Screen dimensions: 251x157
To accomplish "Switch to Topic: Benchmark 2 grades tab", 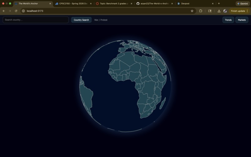I will click(114, 3).
